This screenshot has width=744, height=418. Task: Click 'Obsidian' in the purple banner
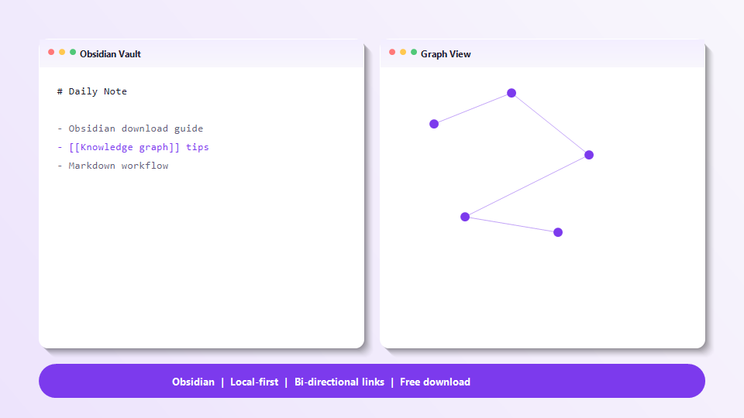coord(193,382)
